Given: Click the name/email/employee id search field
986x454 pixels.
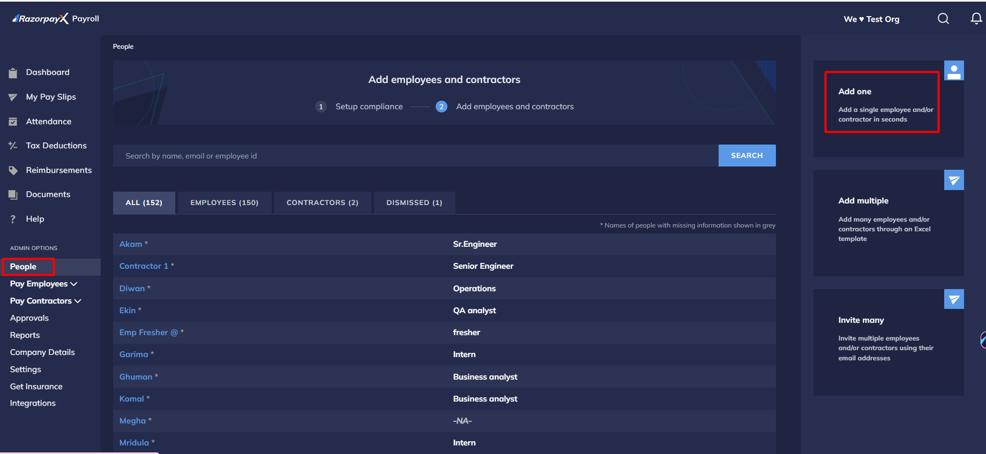Looking at the screenshot, I should (415, 156).
